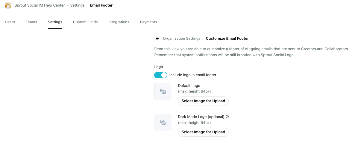This screenshot has width=358, height=141.
Task: Click the Organization Settings breadcrumb link
Action: click(181, 39)
